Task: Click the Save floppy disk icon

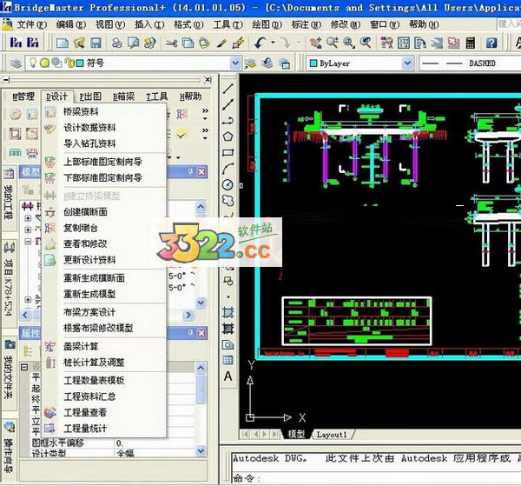Action: pyautogui.click(x=96, y=43)
